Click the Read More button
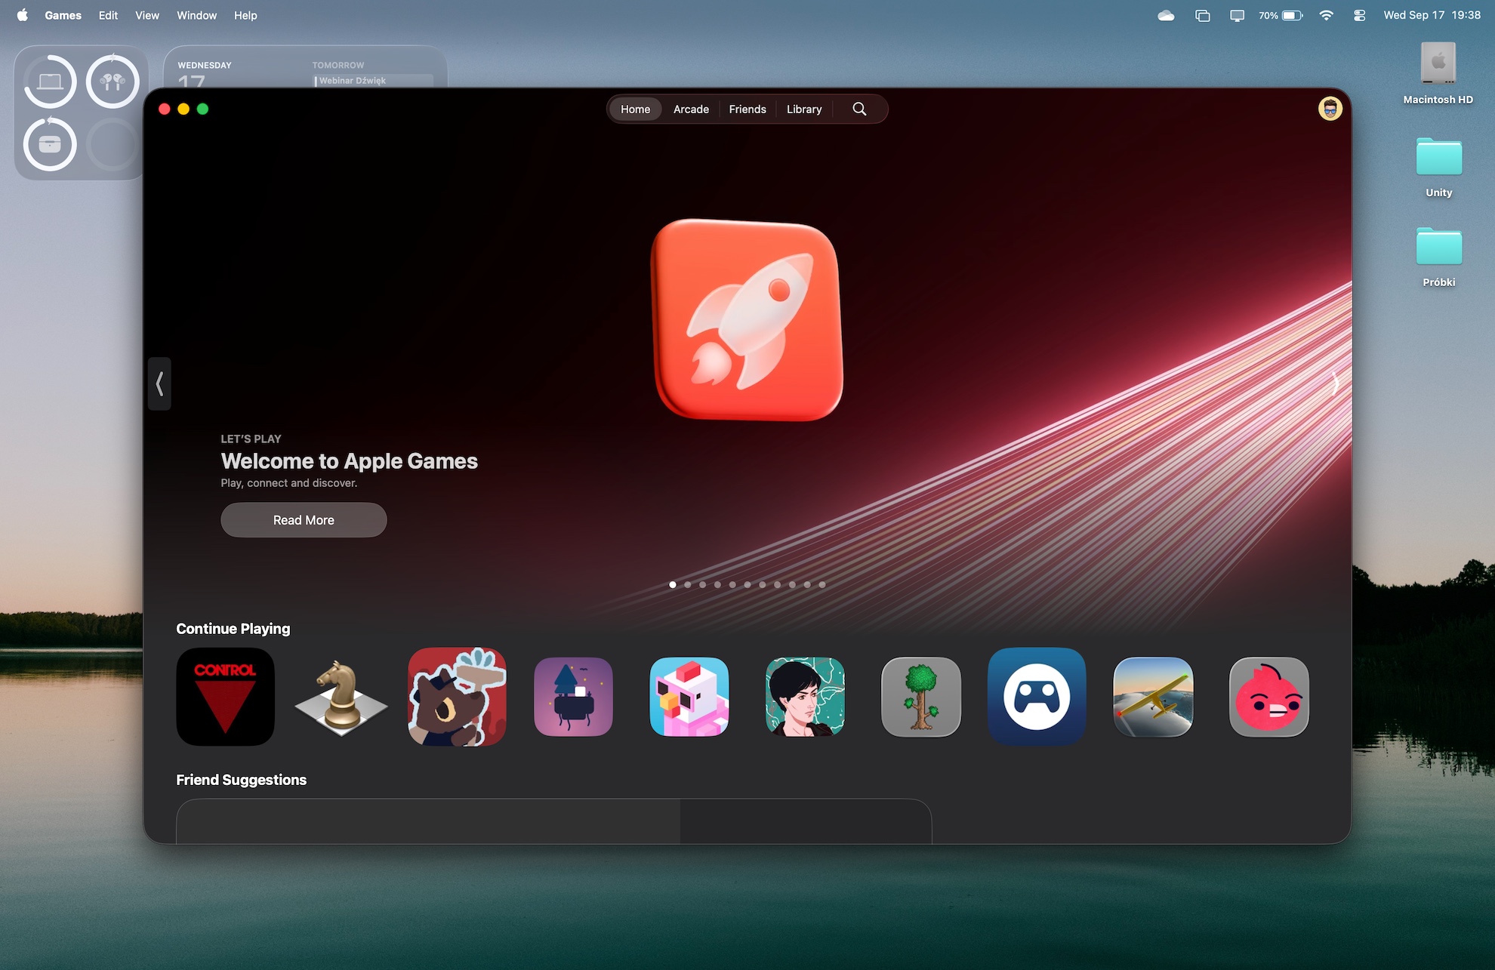The width and height of the screenshot is (1495, 970). coord(304,520)
